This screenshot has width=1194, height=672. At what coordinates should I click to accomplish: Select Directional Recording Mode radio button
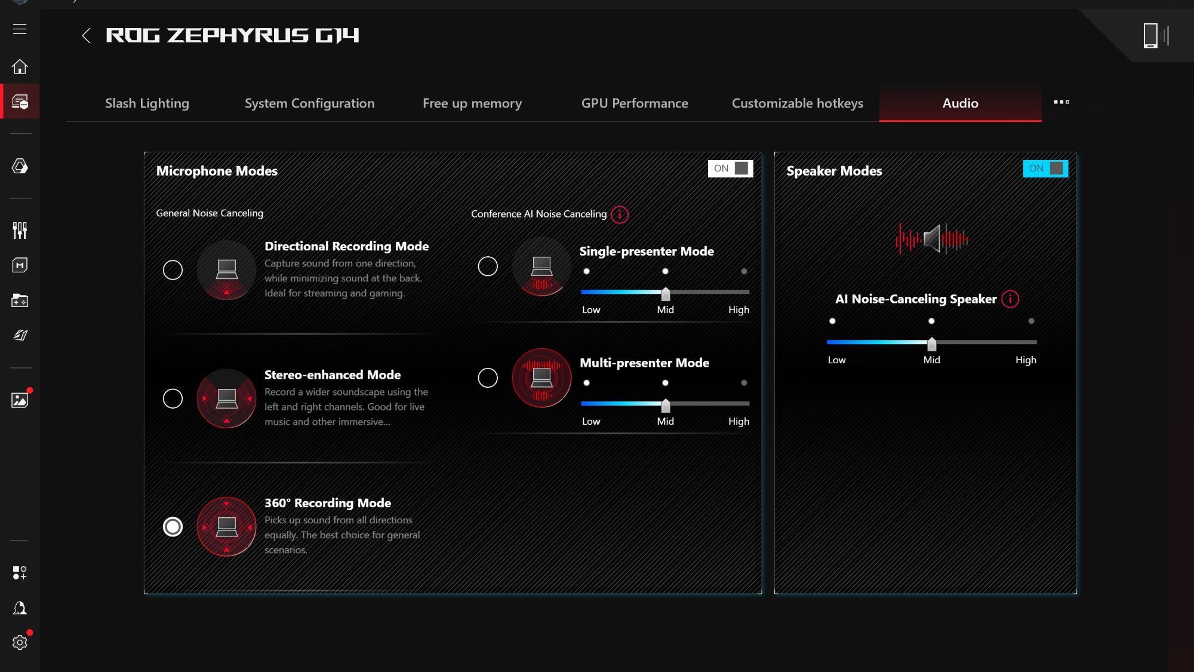coord(173,270)
